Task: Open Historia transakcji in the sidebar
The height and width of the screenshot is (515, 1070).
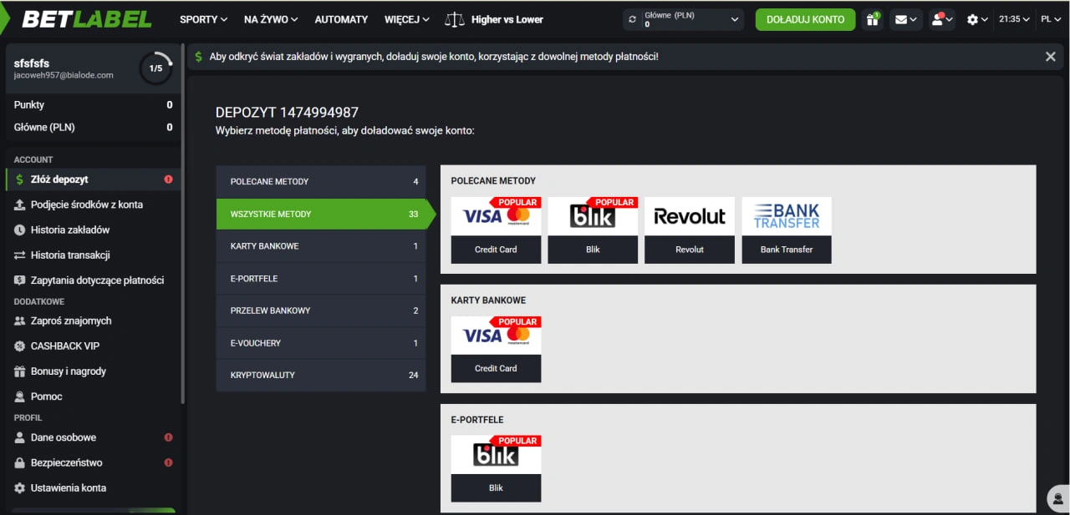Action: [70, 255]
